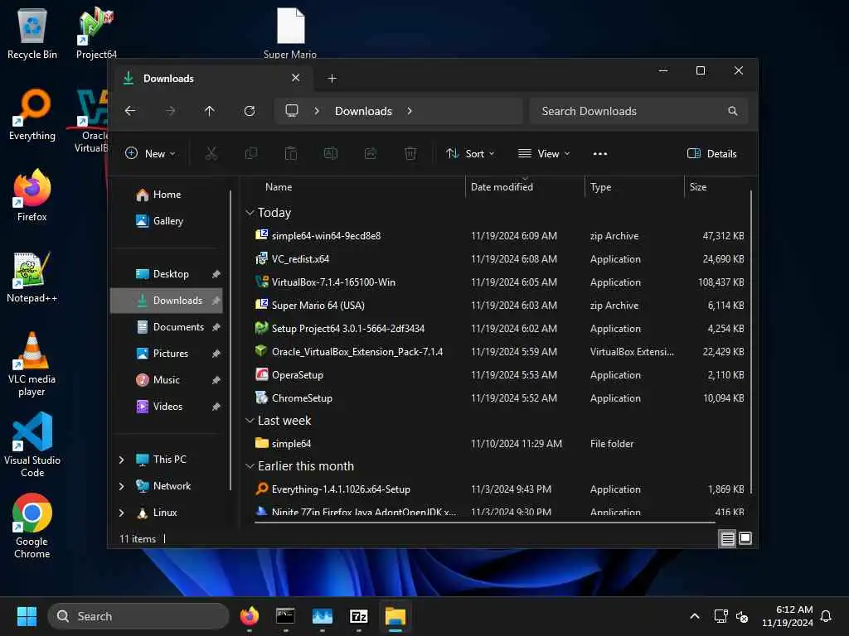
Task: Click the taskbar Search box
Action: (138, 616)
